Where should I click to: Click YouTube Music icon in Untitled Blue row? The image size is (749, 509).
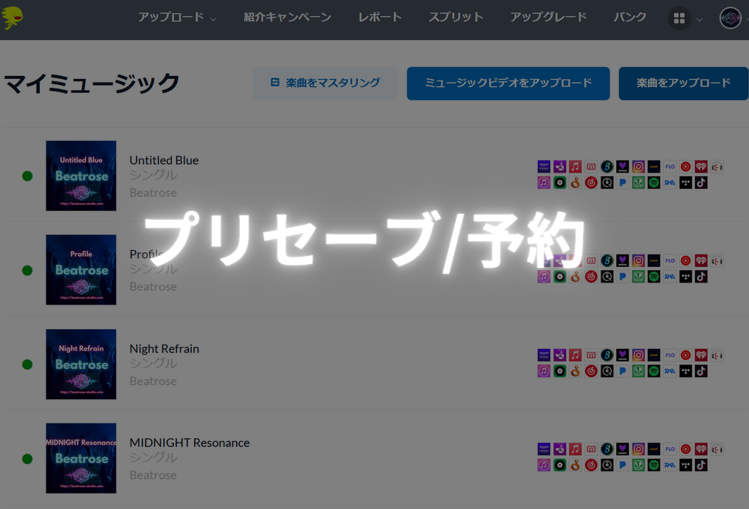click(x=686, y=167)
